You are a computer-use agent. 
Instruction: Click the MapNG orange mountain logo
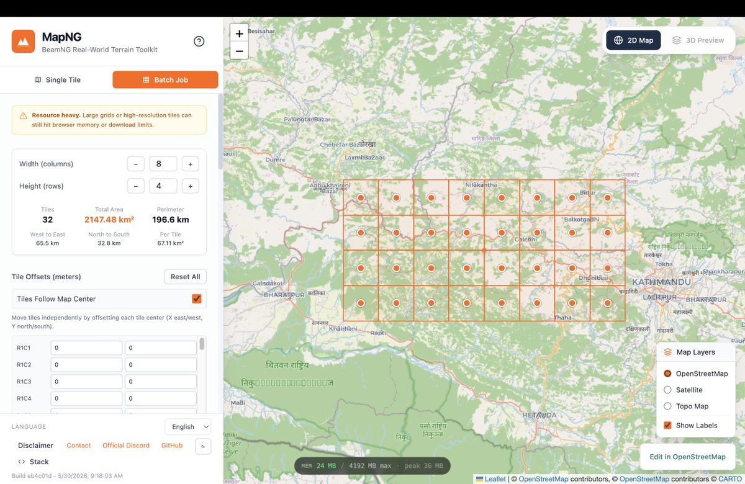pos(24,42)
